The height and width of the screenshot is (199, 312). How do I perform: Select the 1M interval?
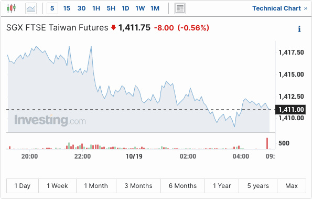coord(155,8)
